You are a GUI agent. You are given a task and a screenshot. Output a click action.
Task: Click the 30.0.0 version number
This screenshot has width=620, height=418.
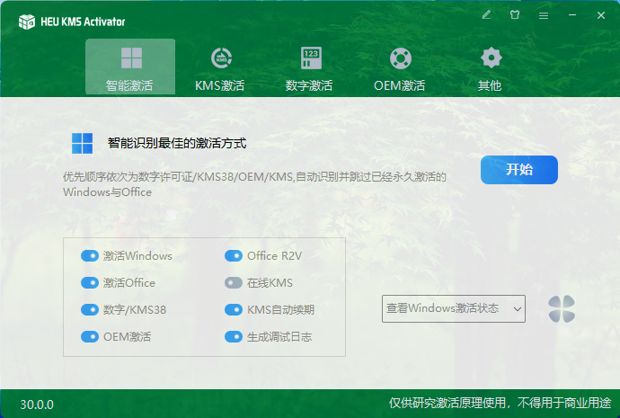pyautogui.click(x=37, y=405)
